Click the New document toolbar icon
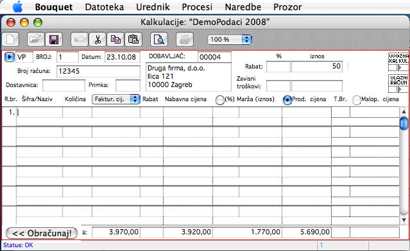410x251 pixels. point(10,40)
